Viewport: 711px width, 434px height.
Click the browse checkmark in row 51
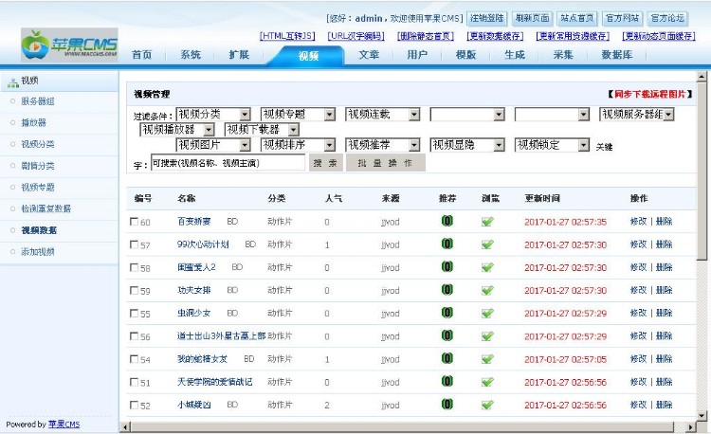(x=487, y=382)
